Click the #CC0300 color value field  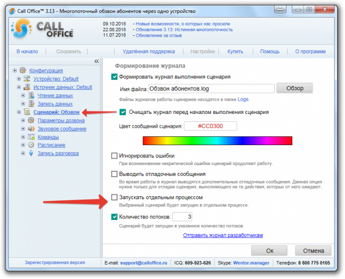210,126
